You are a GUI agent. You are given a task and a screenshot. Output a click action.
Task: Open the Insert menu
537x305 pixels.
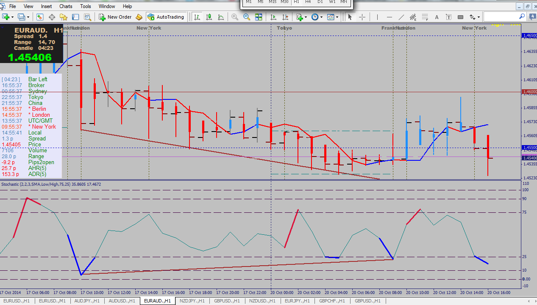(x=47, y=6)
